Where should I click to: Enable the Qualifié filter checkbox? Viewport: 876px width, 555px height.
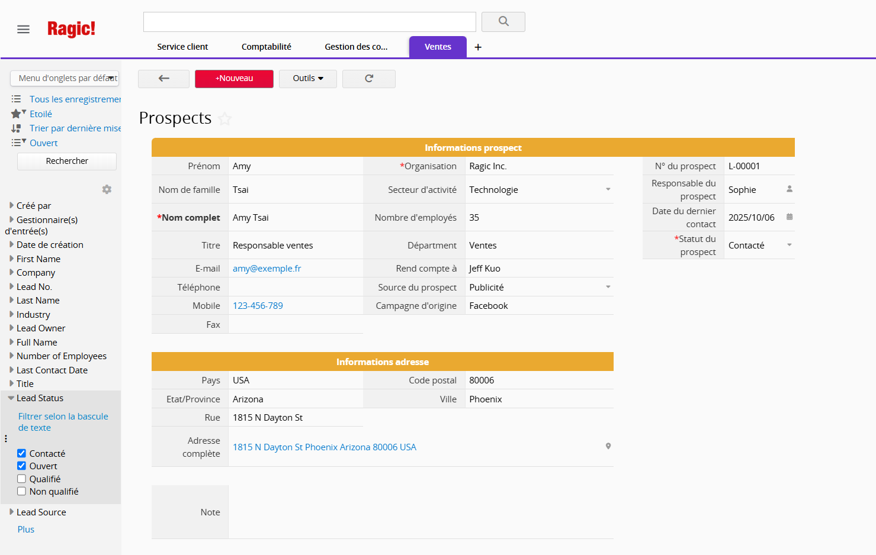pyautogui.click(x=22, y=479)
